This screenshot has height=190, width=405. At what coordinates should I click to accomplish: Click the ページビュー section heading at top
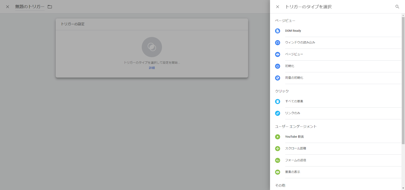tap(285, 21)
